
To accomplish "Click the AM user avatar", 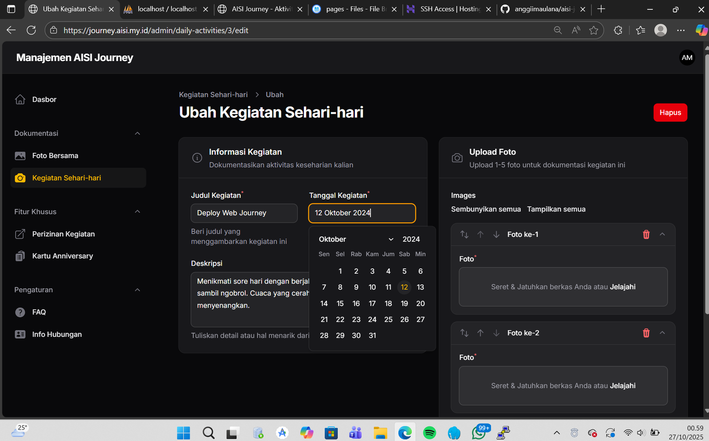I will pos(687,58).
